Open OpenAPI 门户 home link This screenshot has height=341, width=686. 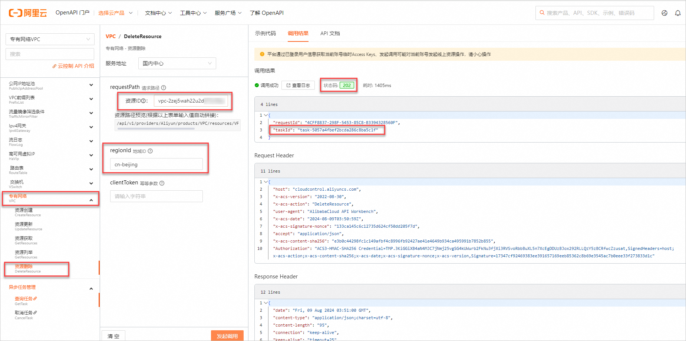click(x=72, y=13)
